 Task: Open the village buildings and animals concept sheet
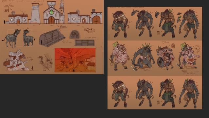[52, 37]
